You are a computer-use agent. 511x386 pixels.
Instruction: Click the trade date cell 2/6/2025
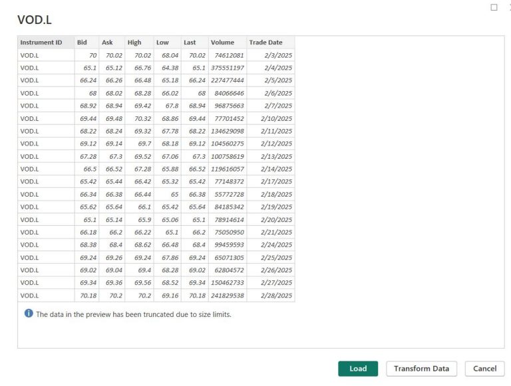click(x=271, y=94)
